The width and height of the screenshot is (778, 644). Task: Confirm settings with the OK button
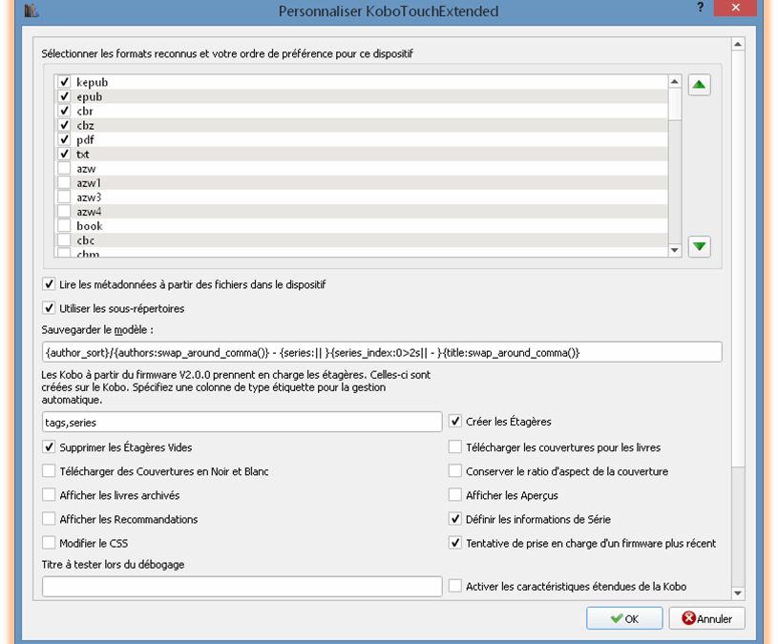[624, 618]
